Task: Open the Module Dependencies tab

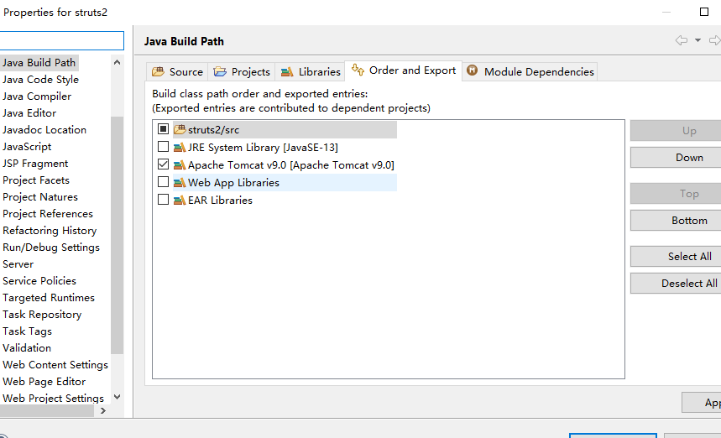Action: pos(530,71)
